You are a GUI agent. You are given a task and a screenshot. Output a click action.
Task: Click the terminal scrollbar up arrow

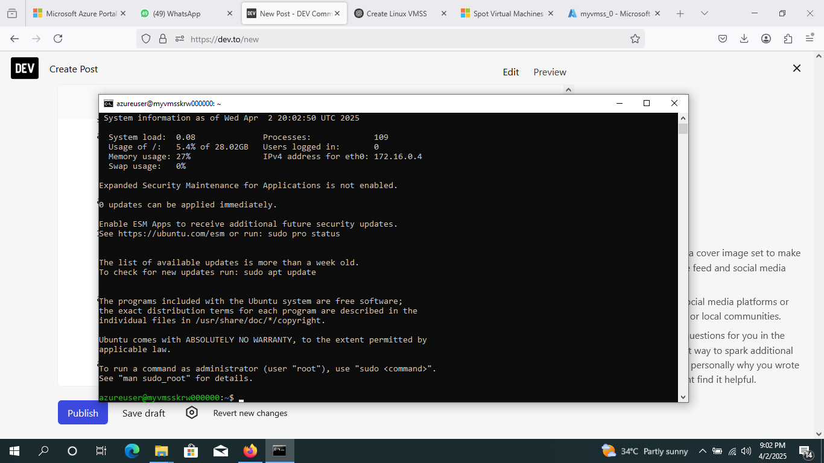pos(683,118)
